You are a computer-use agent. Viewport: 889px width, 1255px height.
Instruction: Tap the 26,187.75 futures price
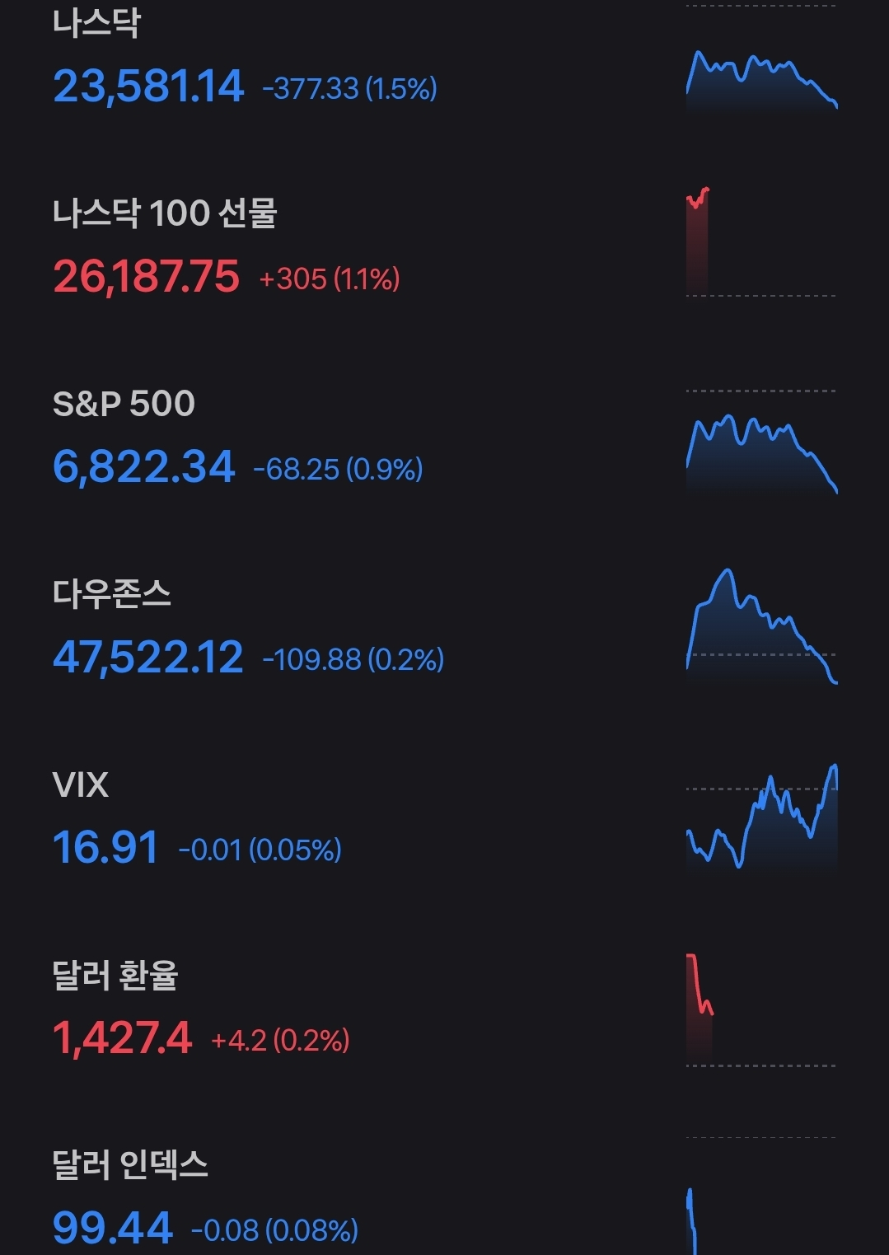coord(146,277)
